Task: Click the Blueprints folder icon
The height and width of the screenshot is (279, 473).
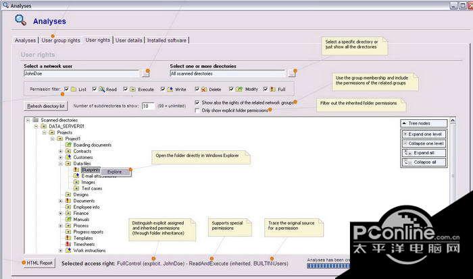Action: (76, 170)
